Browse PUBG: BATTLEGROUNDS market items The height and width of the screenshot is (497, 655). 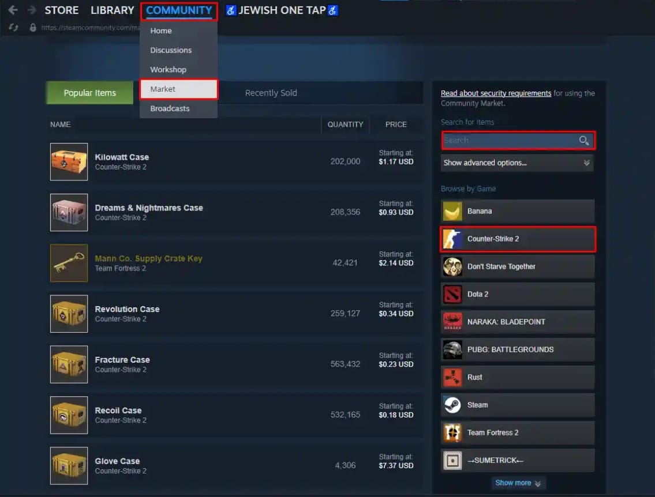(518, 350)
